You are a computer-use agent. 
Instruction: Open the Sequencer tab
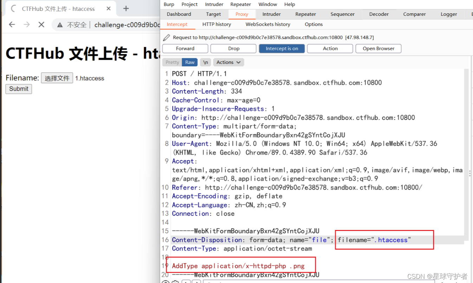(342, 14)
